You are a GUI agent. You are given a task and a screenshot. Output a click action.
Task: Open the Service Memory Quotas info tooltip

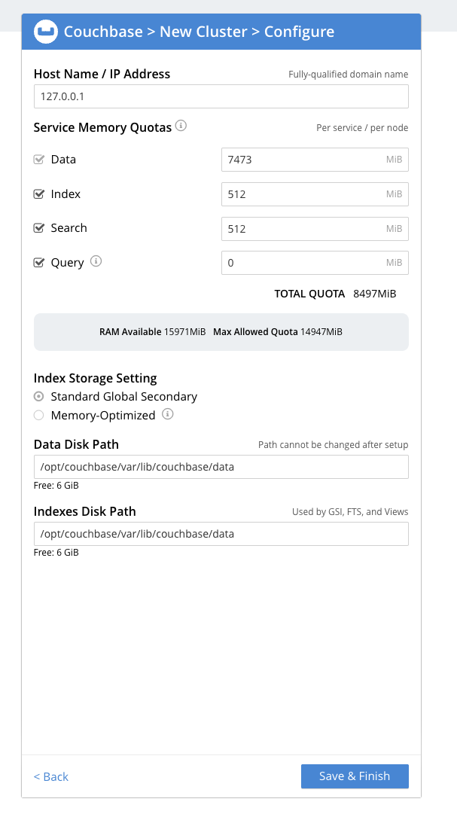tap(181, 126)
